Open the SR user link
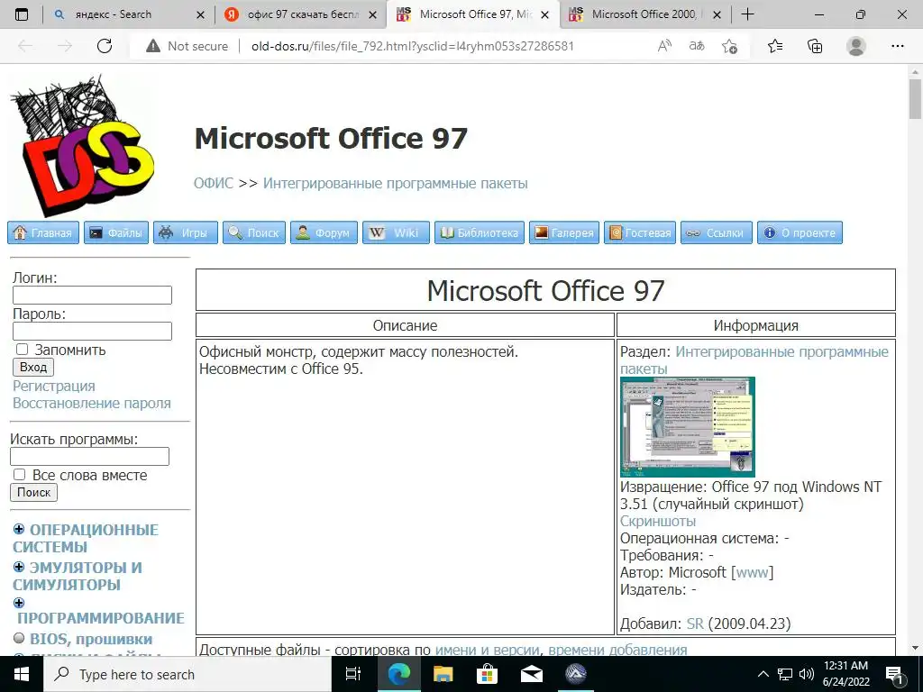Image resolution: width=923 pixels, height=692 pixels. tap(695, 624)
